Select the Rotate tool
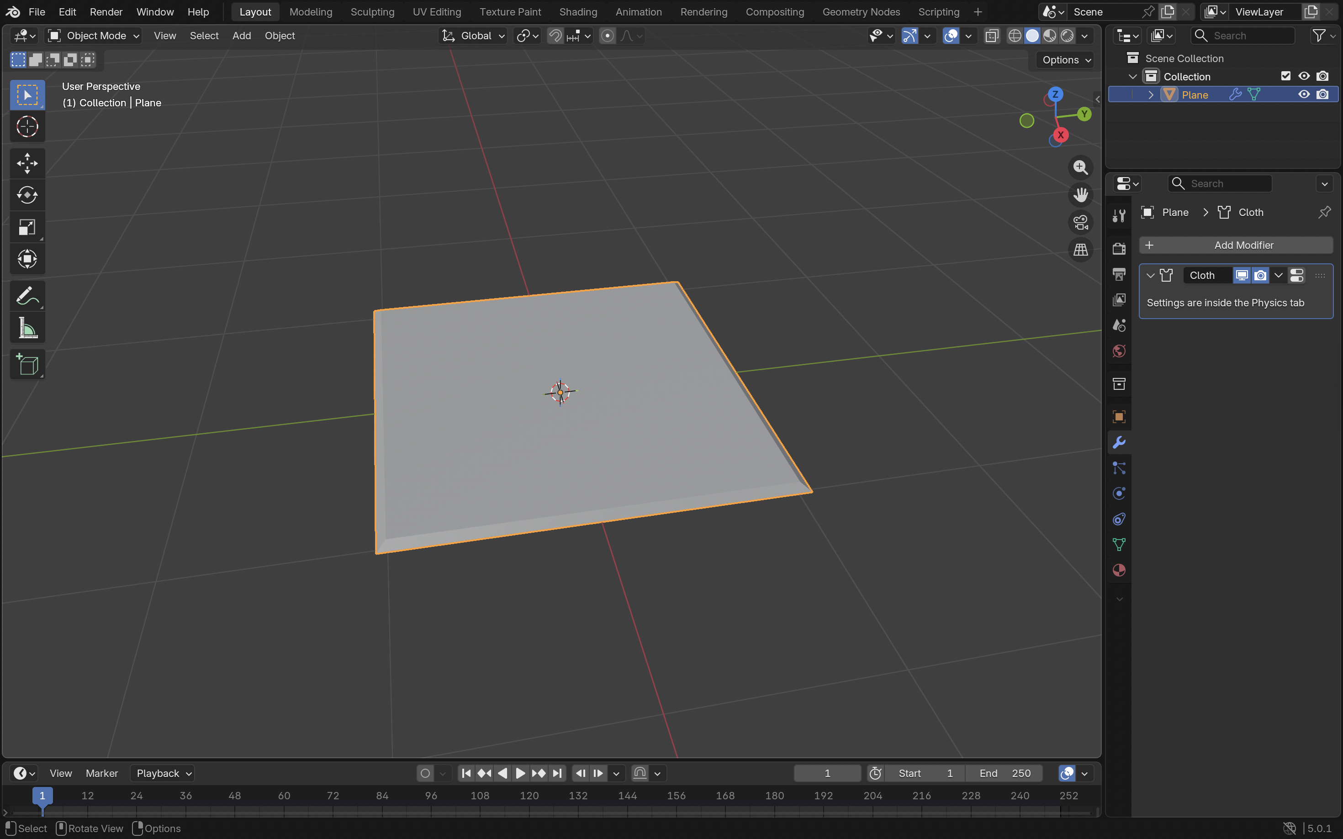This screenshot has width=1343, height=839. pos(26,195)
